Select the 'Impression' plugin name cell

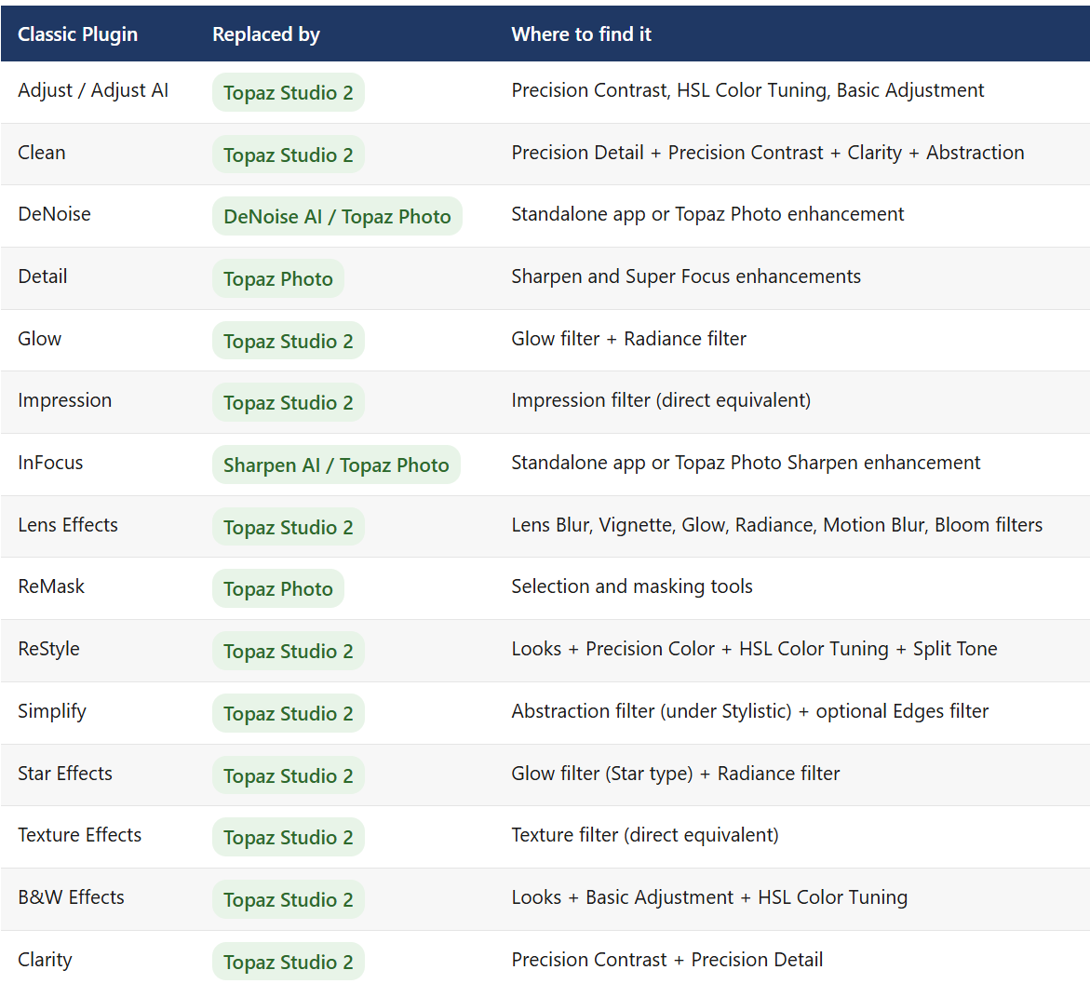click(64, 400)
